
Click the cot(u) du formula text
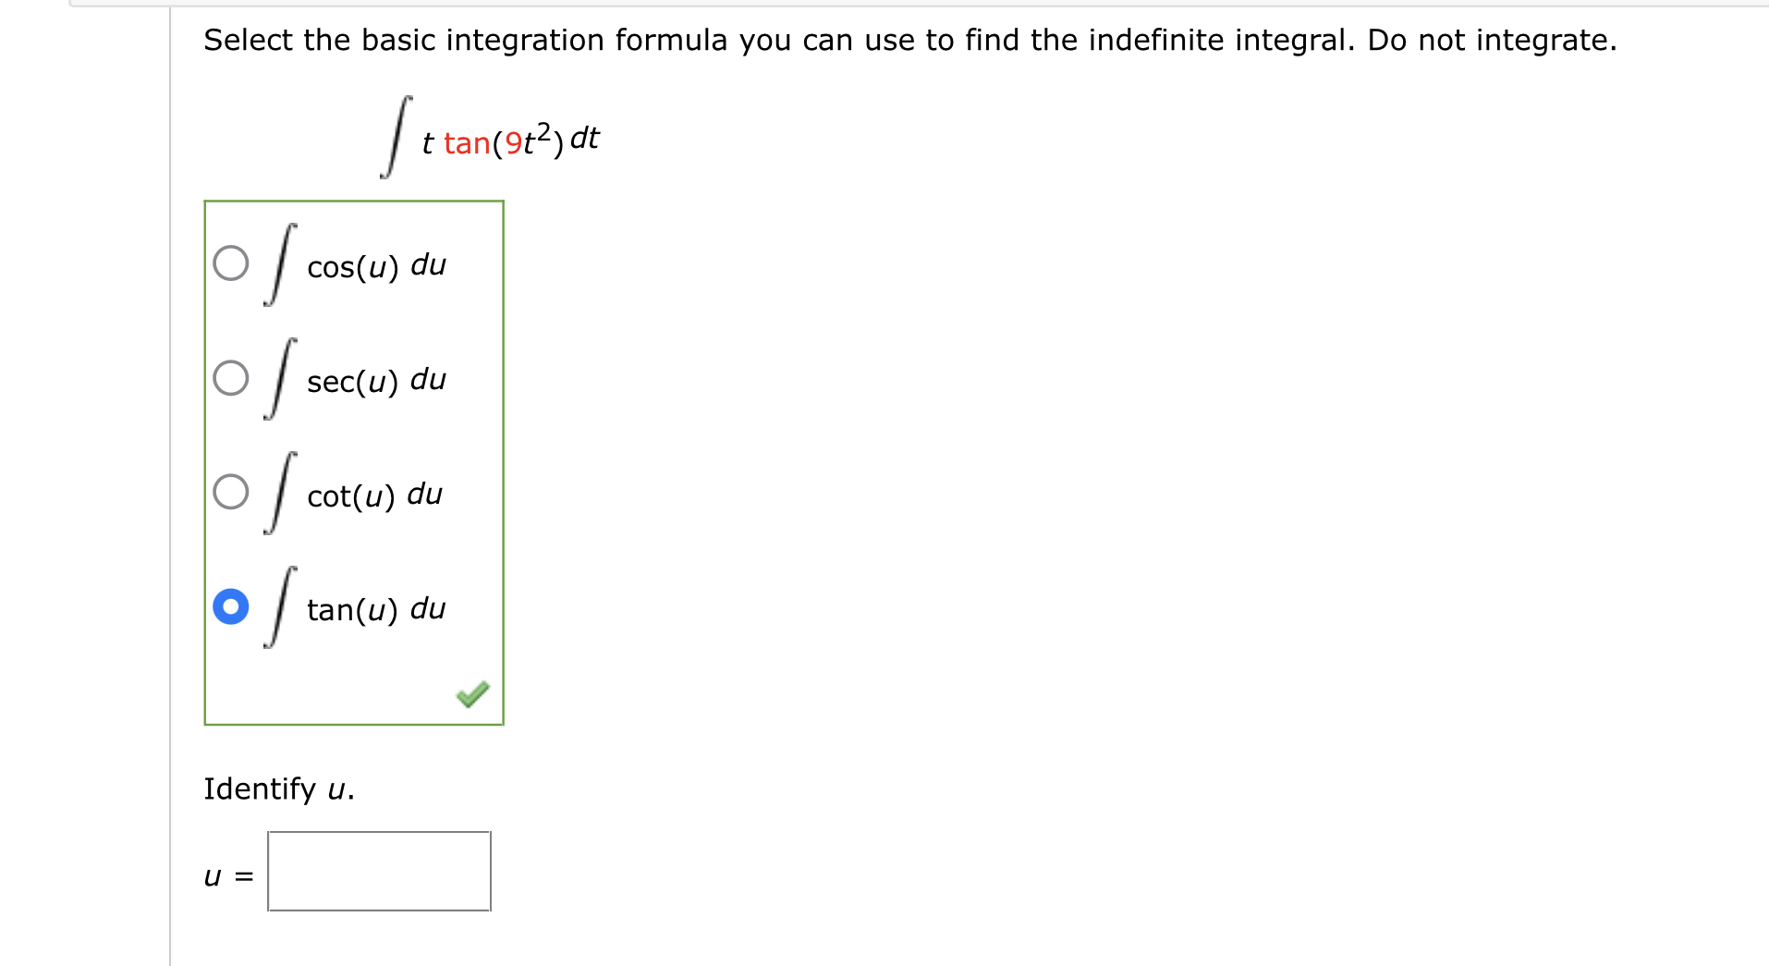pos(374,495)
